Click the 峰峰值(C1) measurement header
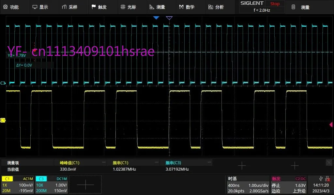The height and width of the screenshot is (195, 334). click(x=70, y=163)
